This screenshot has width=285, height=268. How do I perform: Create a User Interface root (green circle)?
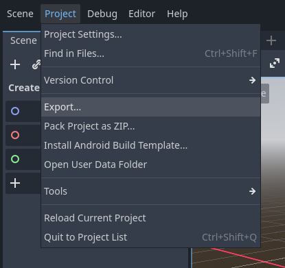coord(23,159)
